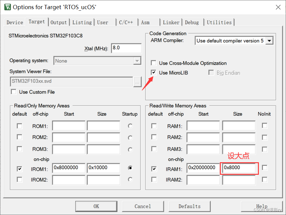The image size is (286, 215).
Task: Edit the IROM1 Start address 0x8000000
Action: (69, 168)
